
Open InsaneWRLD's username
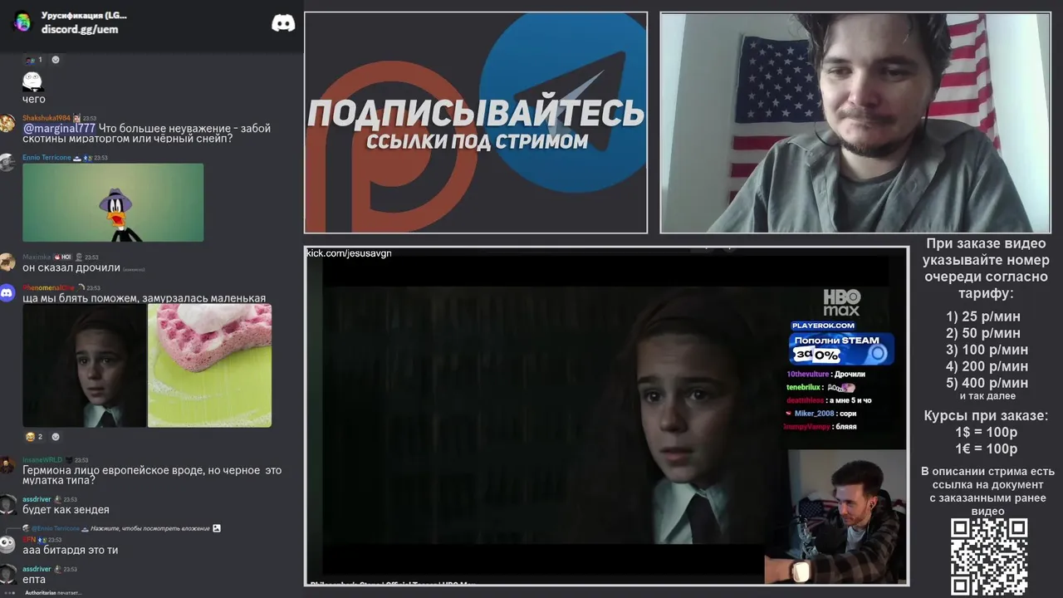(x=42, y=459)
